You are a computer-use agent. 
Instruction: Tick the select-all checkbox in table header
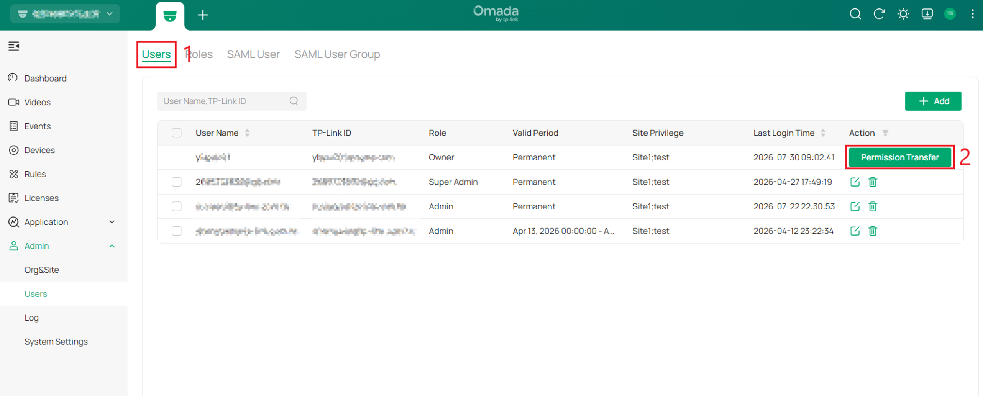176,133
